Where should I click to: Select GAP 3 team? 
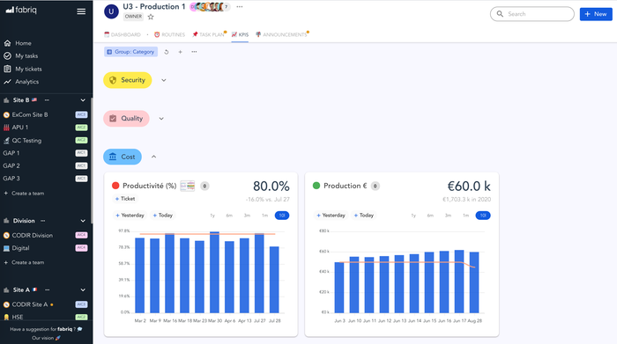click(x=11, y=179)
